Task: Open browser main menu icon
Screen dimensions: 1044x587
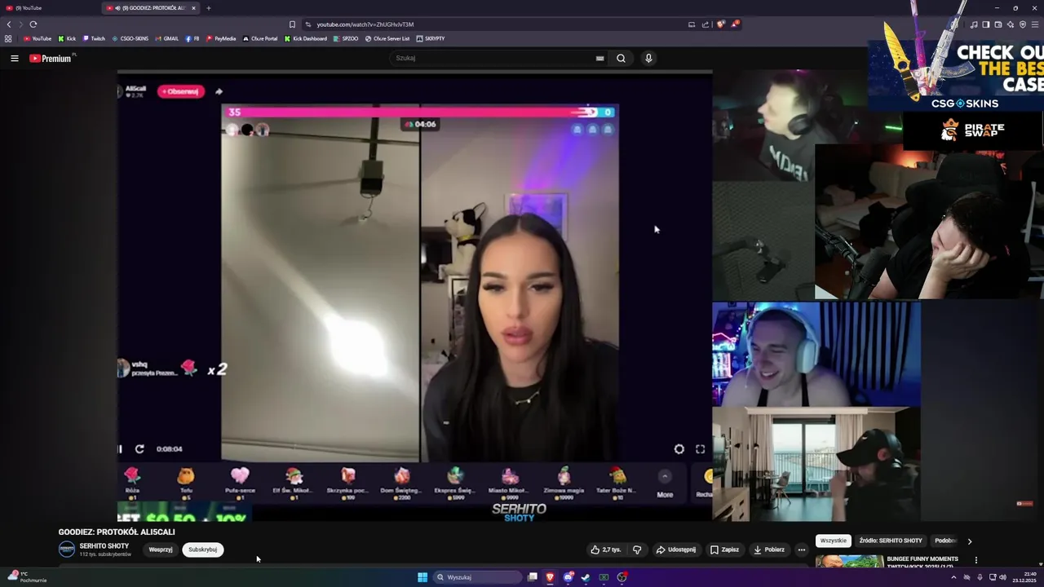Action: [1035, 24]
